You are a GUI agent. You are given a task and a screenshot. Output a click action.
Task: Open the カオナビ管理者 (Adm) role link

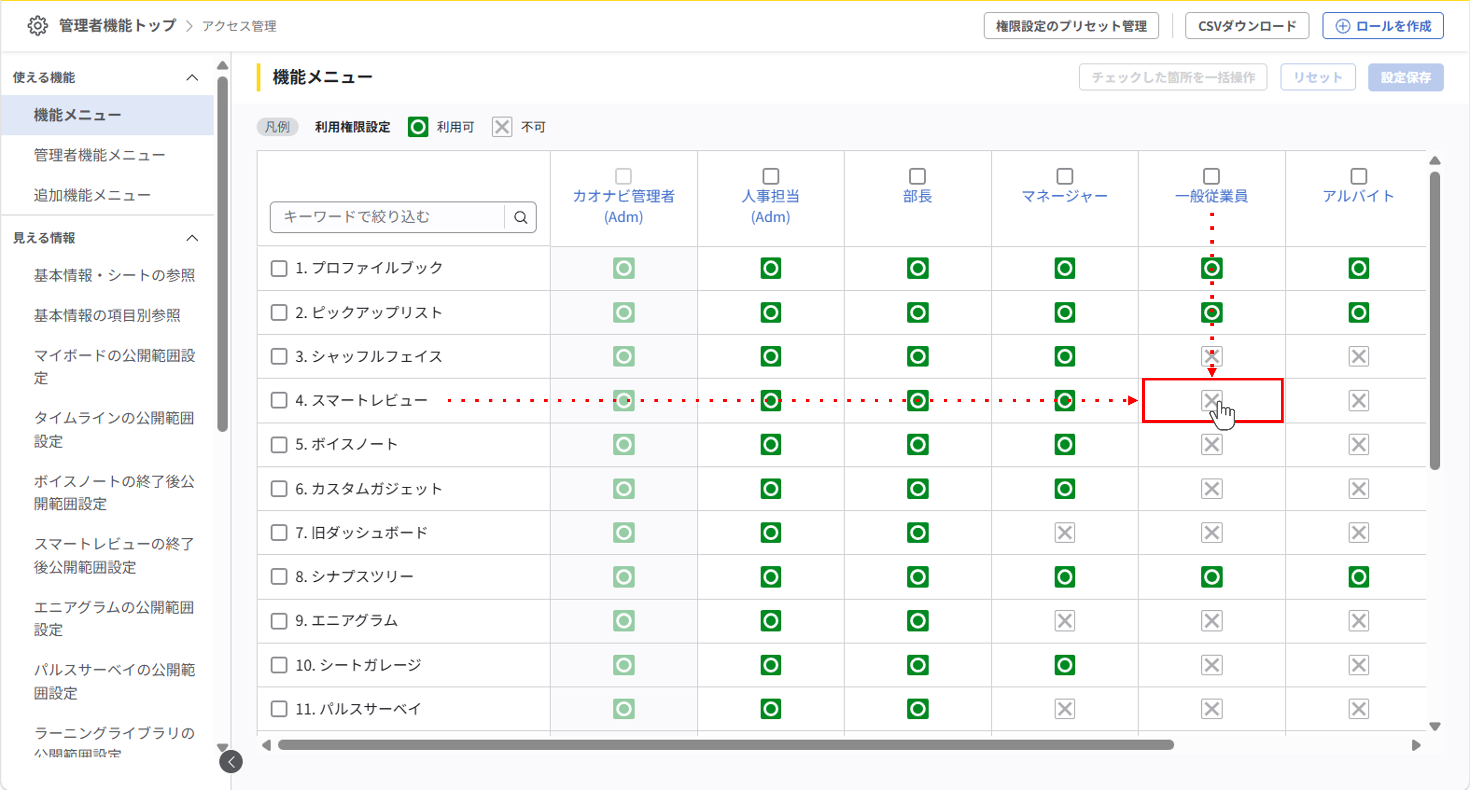click(x=623, y=206)
